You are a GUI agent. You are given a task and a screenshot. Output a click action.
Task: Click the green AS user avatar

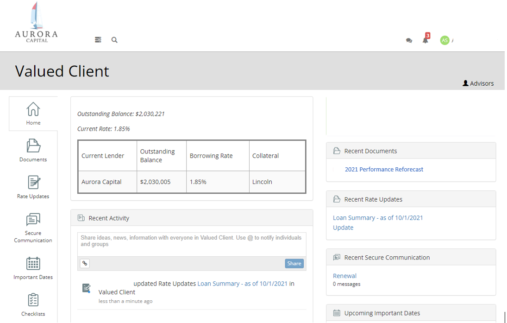(444, 40)
